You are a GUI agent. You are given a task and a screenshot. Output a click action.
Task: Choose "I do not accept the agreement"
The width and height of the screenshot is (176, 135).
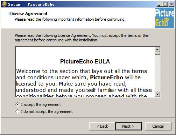pos(44,112)
